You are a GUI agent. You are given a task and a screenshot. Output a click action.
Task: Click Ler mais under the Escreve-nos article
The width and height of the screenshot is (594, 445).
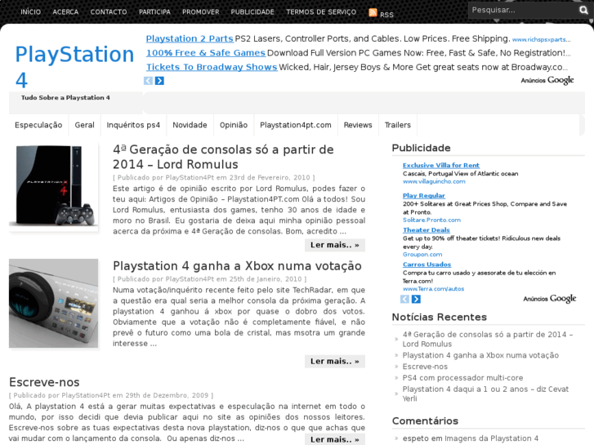tap(335, 439)
